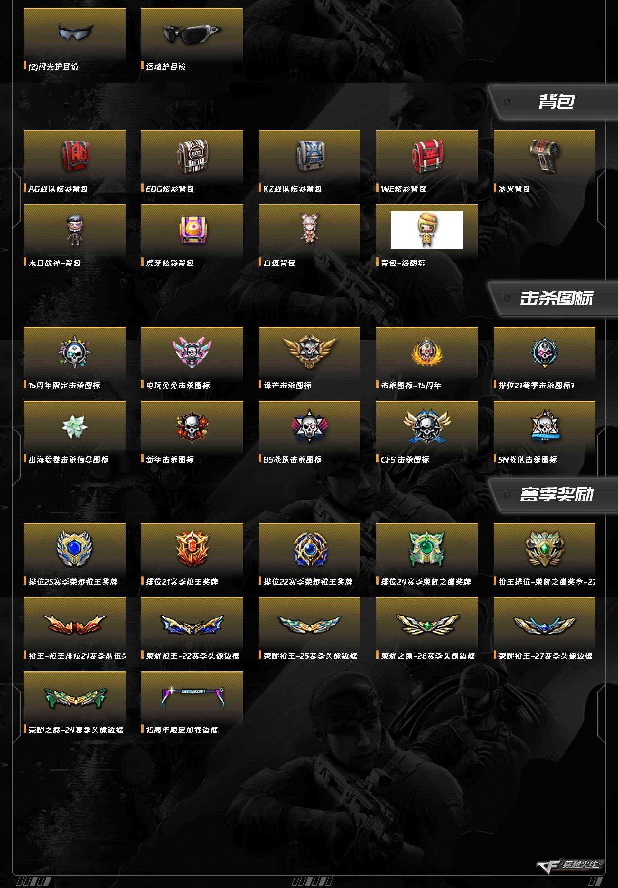Click the 背包-洛丽塔 character thumbnail
Viewport: 618px width, 888px height.
(x=427, y=230)
